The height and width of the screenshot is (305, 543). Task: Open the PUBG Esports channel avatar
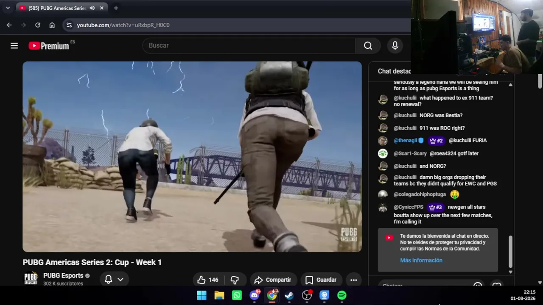[31, 279]
